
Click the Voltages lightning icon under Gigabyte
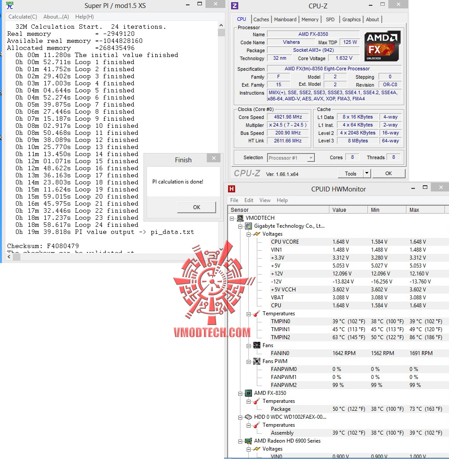(257, 234)
